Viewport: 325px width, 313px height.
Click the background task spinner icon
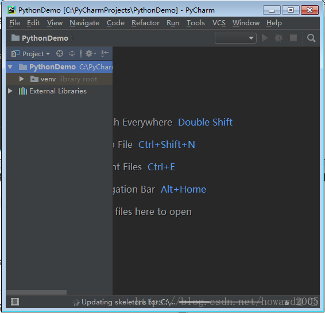click(x=76, y=302)
